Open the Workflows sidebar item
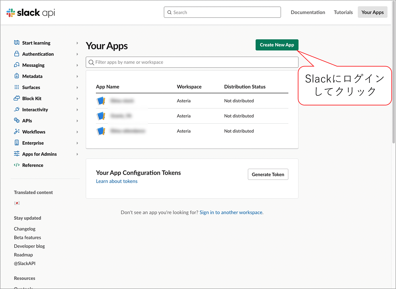This screenshot has width=396, height=289. (34, 132)
